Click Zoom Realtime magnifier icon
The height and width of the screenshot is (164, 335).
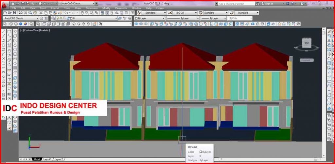(x=87, y=13)
